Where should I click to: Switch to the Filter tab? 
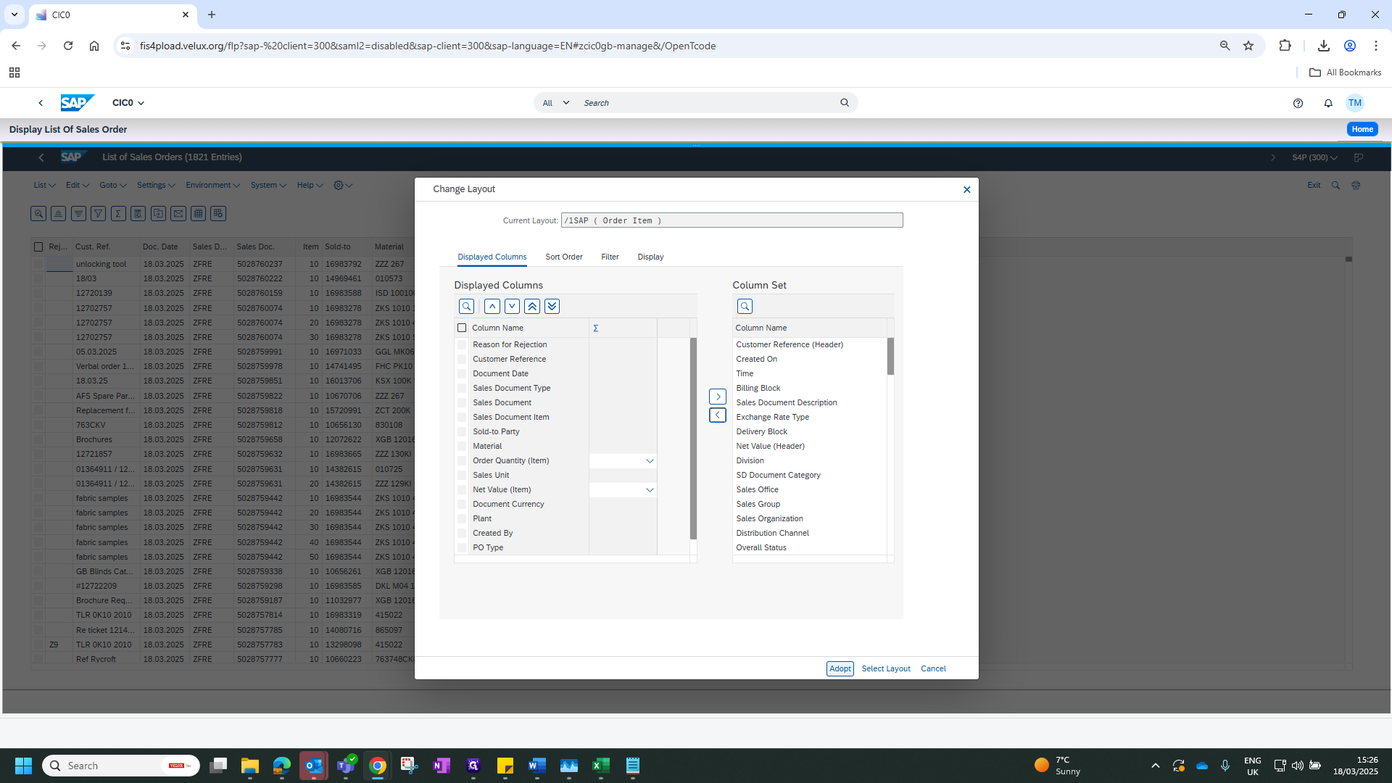pos(610,257)
